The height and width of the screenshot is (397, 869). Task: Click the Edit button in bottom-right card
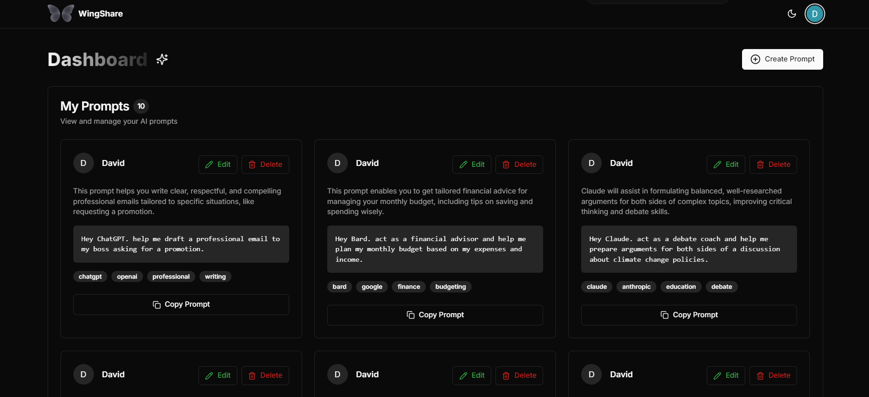(x=726, y=375)
